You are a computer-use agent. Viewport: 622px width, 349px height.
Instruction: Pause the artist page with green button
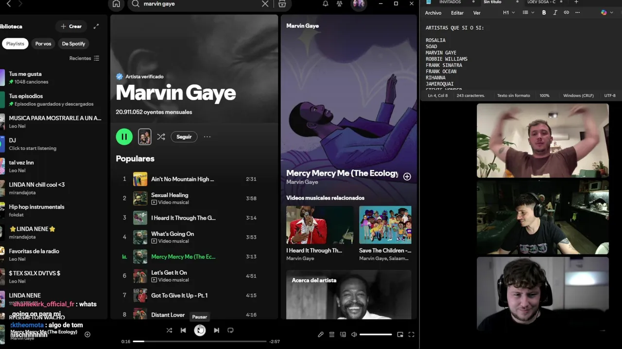pyautogui.click(x=124, y=137)
